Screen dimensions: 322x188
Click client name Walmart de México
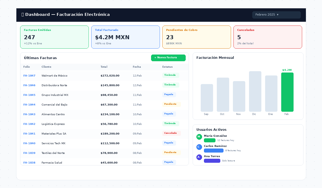54,76
